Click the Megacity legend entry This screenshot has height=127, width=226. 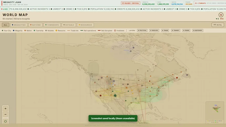pos(18,30)
